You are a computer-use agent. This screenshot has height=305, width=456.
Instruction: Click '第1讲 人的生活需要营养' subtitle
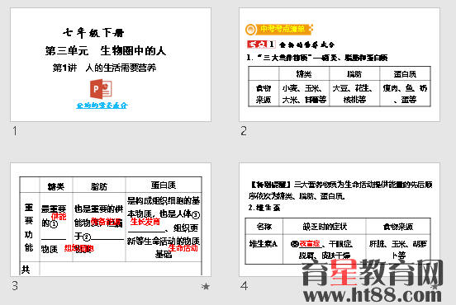pyautogui.click(x=104, y=68)
